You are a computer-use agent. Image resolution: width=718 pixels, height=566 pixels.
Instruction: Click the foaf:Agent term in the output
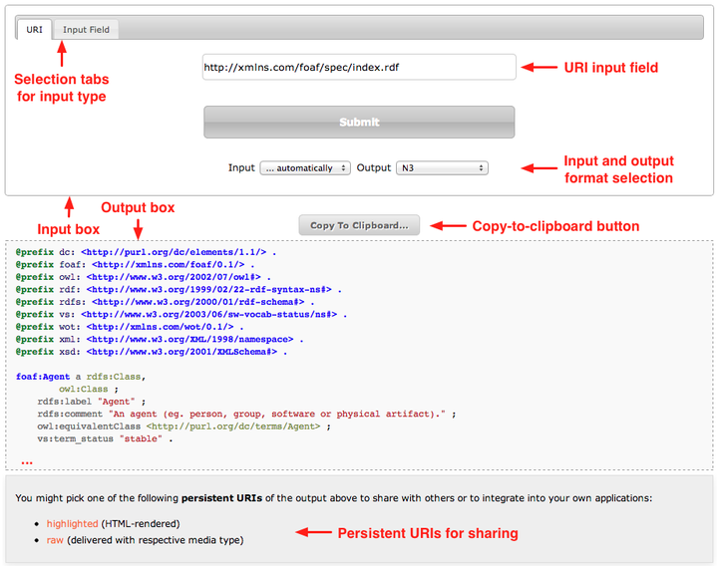pyautogui.click(x=43, y=377)
